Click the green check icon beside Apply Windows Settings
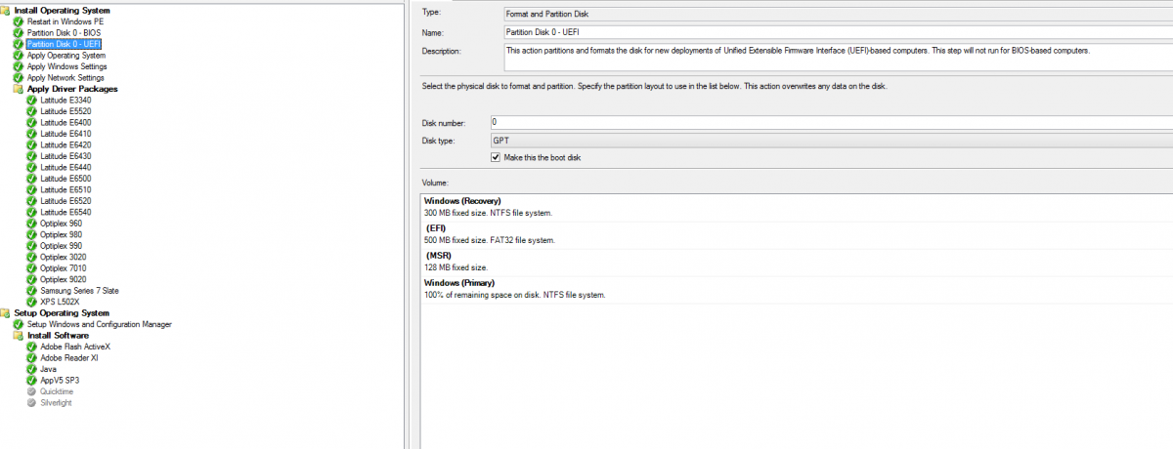Image resolution: width=1173 pixels, height=449 pixels. click(x=18, y=66)
